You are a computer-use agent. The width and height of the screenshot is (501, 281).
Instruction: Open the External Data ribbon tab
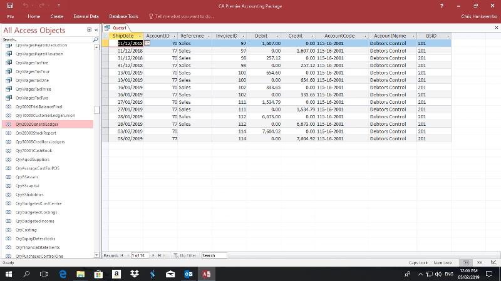tap(86, 16)
